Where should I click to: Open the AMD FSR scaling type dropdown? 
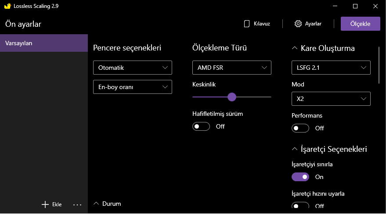[x=231, y=68]
